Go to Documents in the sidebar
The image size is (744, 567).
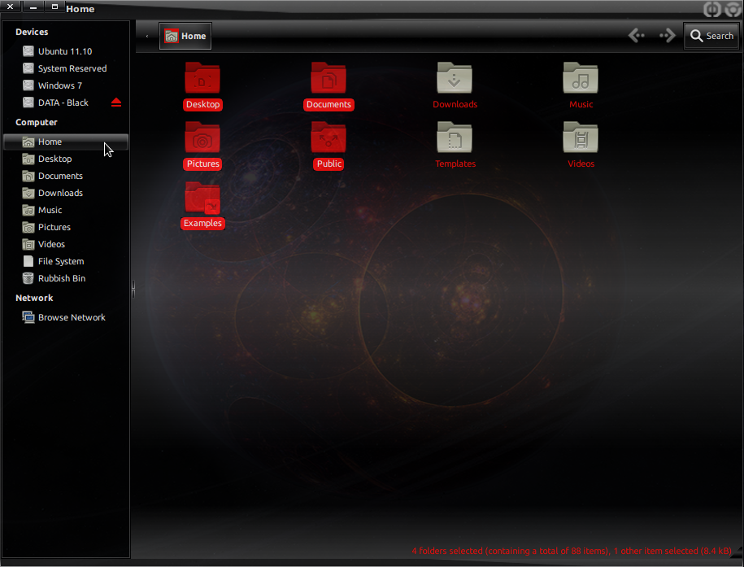(x=66, y=176)
